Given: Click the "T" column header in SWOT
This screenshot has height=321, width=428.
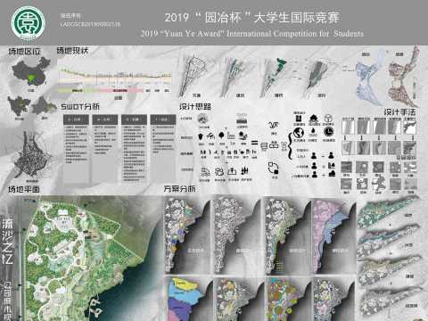Looking at the screenshot, I should pyautogui.click(x=163, y=119).
